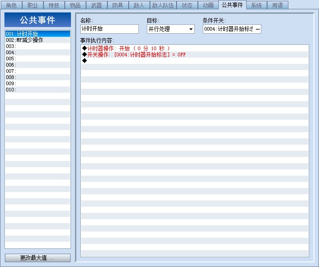This screenshot has width=319, height=267.
Task: Select empty event slot 005
Action: pyautogui.click(x=38, y=59)
